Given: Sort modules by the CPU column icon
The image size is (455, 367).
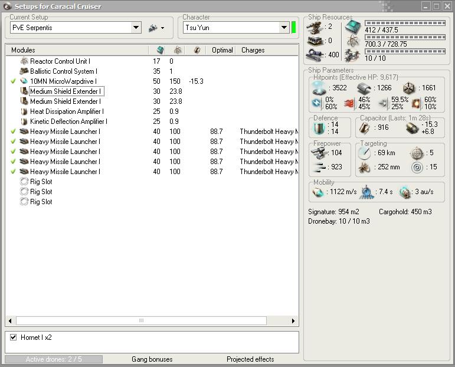Looking at the screenshot, I should click(160, 50).
